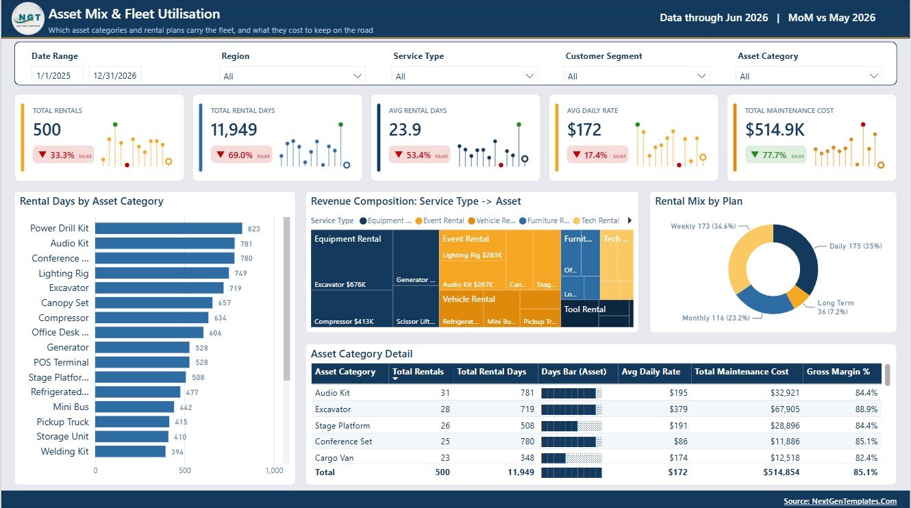Click the Weekly 173 (34.6%) label
The width and height of the screenshot is (911, 508).
703,226
